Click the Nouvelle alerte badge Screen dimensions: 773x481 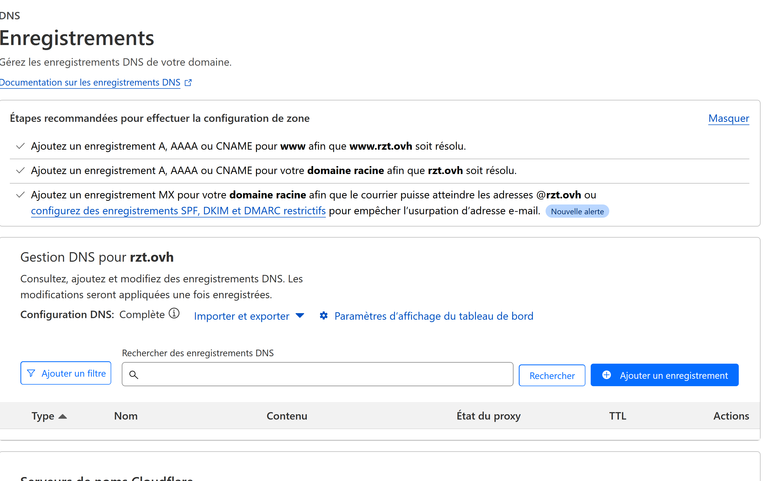point(577,212)
